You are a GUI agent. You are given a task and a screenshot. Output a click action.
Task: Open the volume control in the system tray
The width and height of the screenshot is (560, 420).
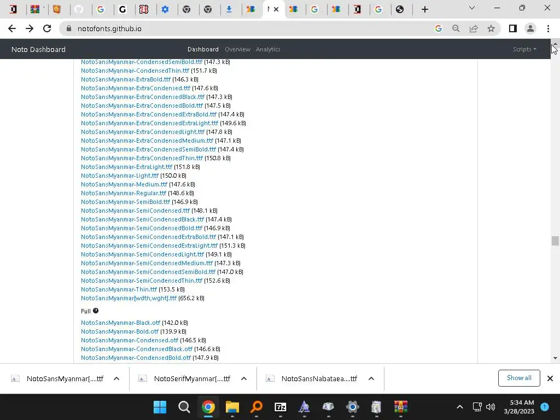[491, 407]
